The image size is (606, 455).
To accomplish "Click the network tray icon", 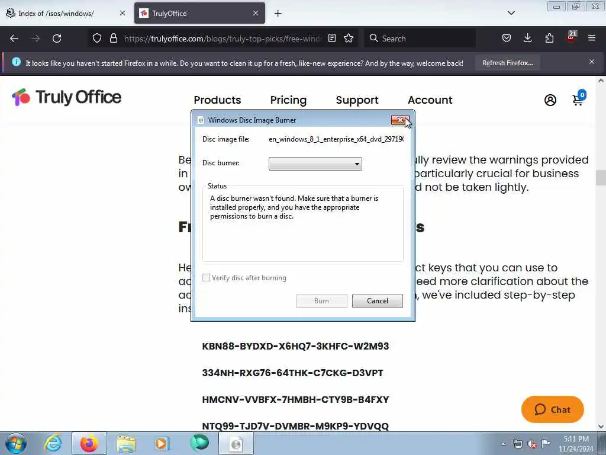I will pos(517,444).
